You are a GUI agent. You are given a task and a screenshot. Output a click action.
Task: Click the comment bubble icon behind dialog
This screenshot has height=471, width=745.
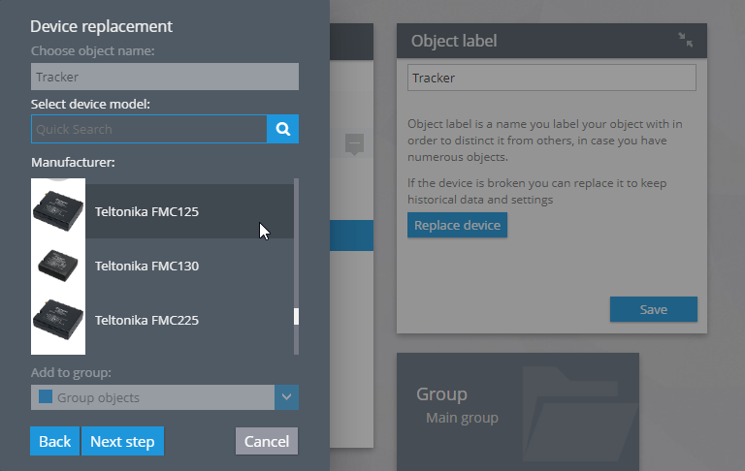tap(354, 143)
